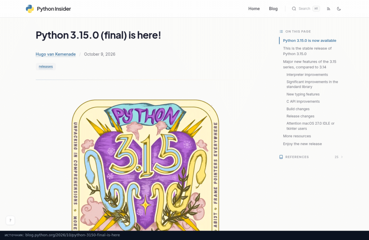Jump to Major new features section
The width and height of the screenshot is (369, 240).
(310, 64)
